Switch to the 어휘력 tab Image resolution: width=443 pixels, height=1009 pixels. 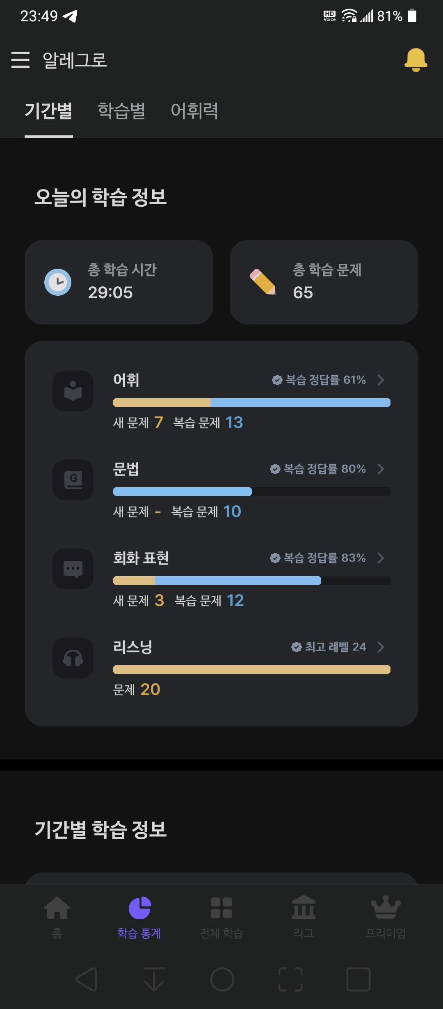pyautogui.click(x=194, y=111)
